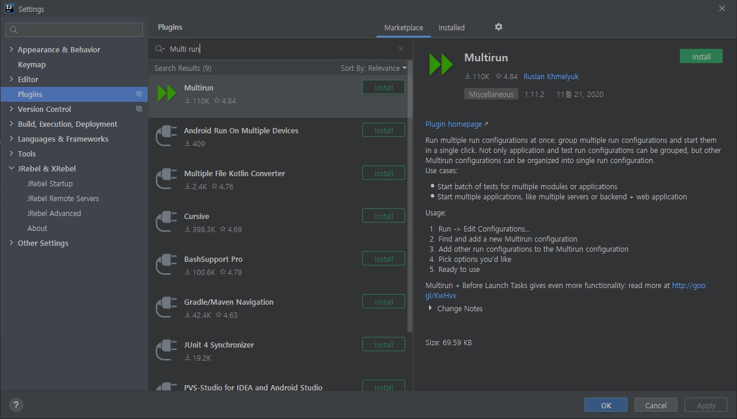Click the Cursive plugin plug icon
Viewport: 737px width, 419px height.
coord(167,222)
